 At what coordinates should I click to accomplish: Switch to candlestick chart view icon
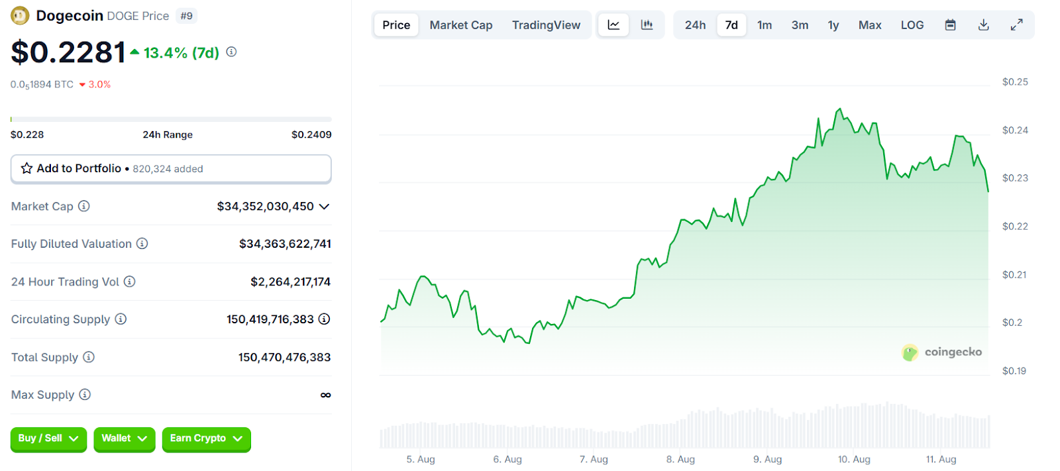[x=647, y=25]
